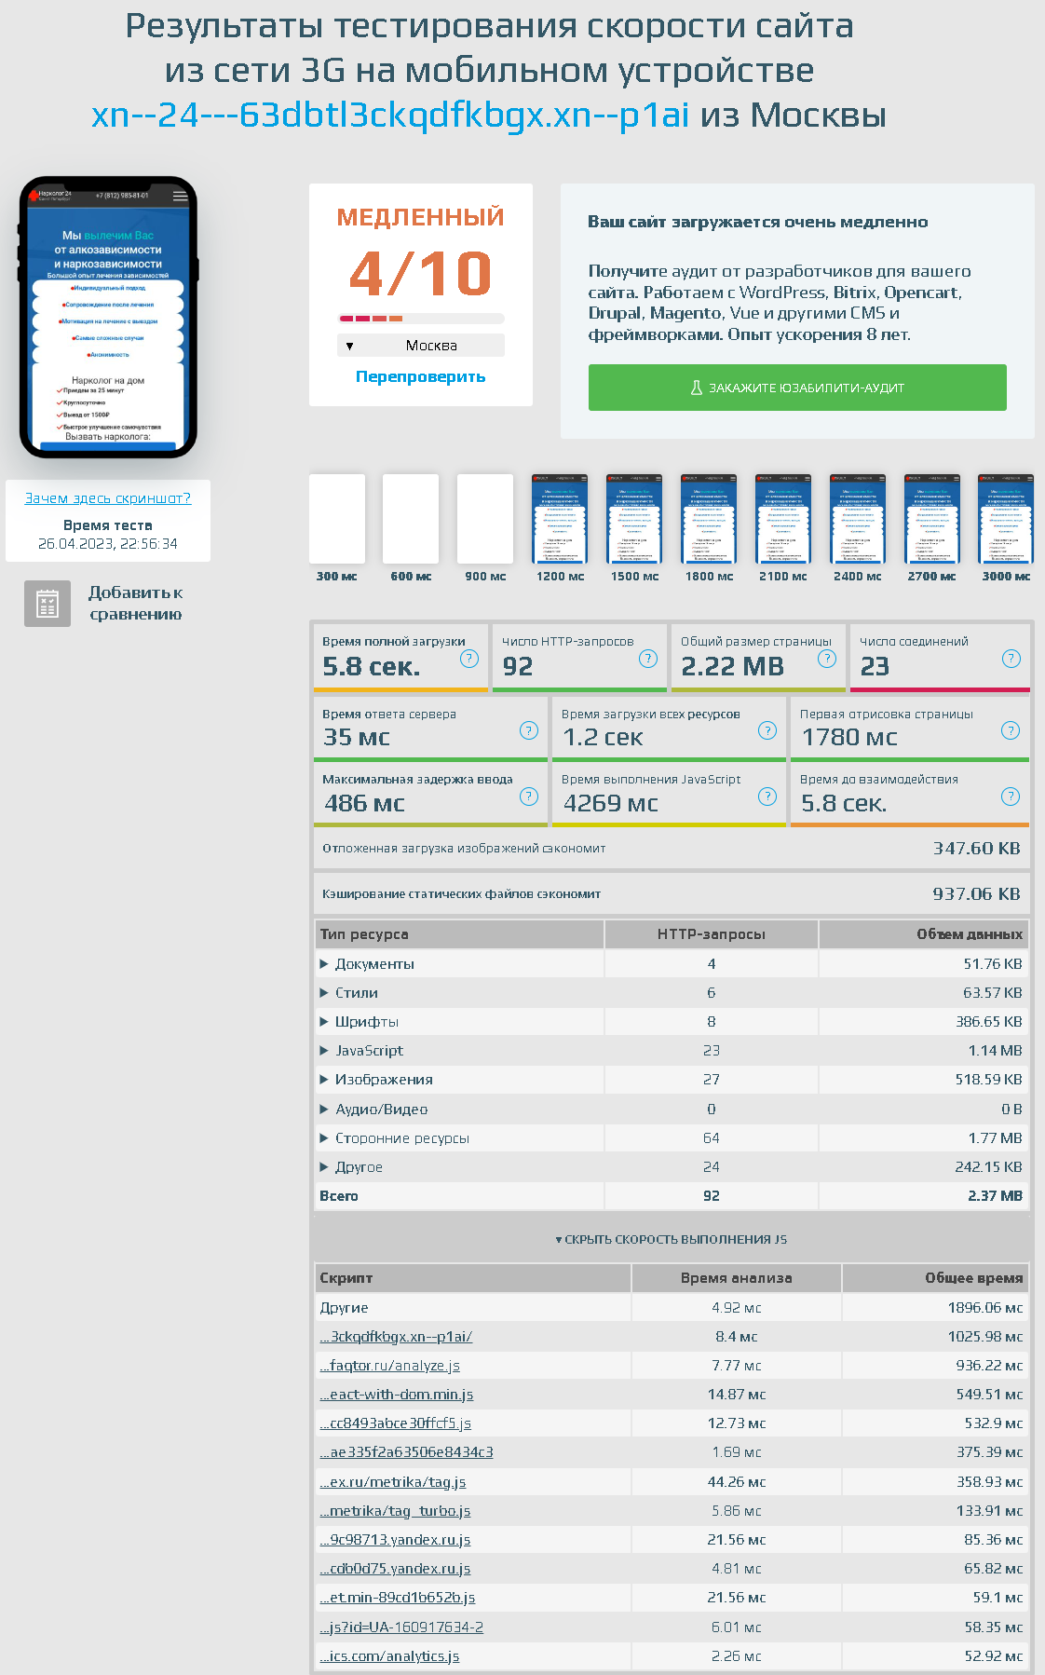1045x1675 pixels.
Task: Click the comparison calendar icon
Action: tap(47, 604)
